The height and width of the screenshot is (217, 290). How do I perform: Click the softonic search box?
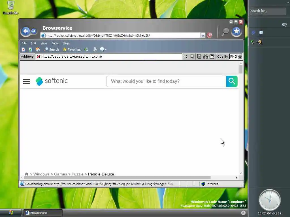(x=166, y=81)
